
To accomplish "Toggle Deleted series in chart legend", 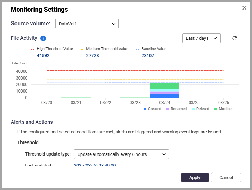I will click(200, 109).
